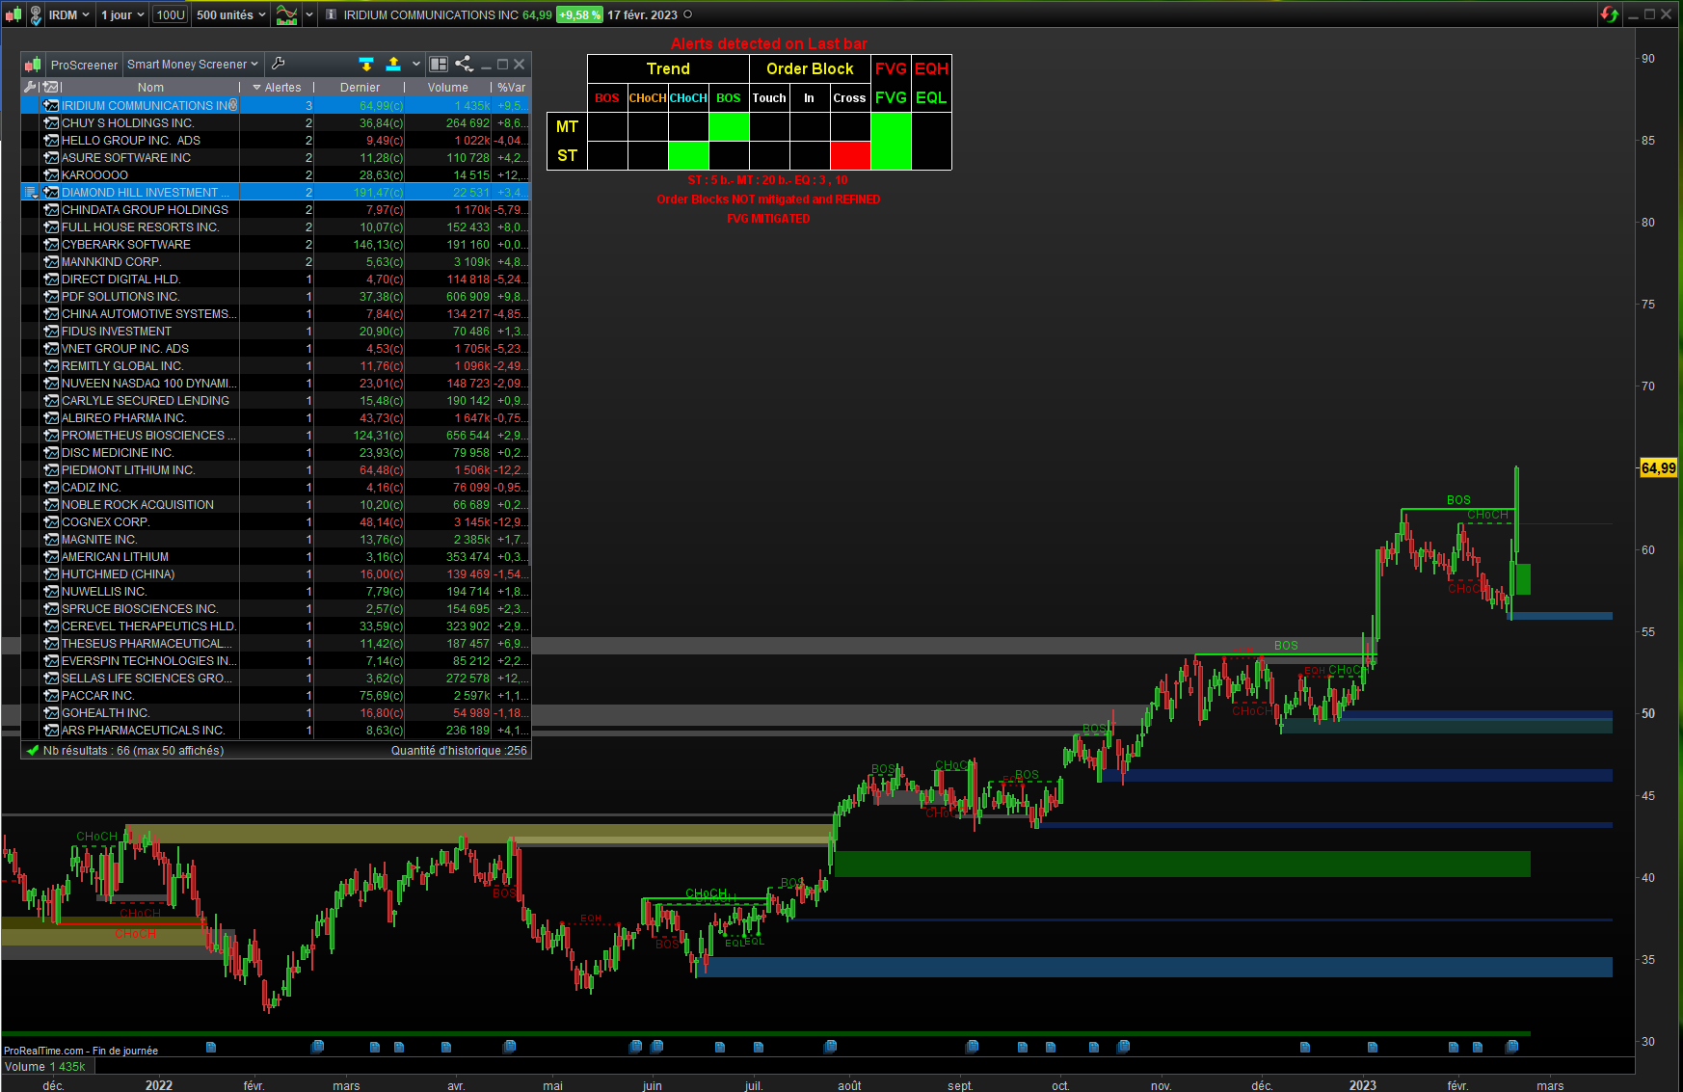Expand the arrow next to indicators icon
This screenshot has width=1683, height=1092.
point(309,14)
